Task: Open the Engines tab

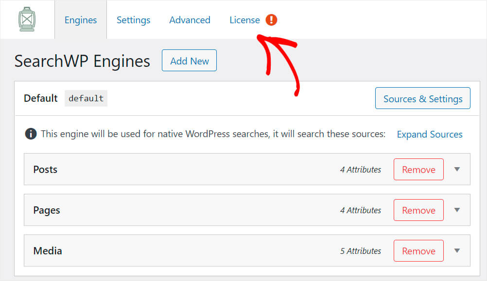Action: pyautogui.click(x=81, y=20)
